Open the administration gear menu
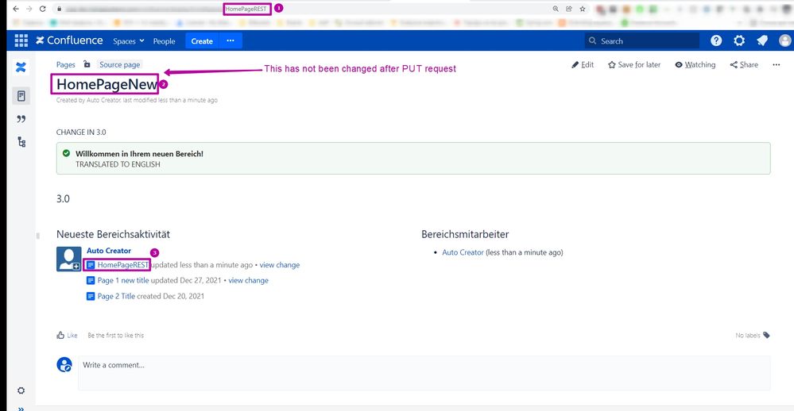794x411 pixels. pyautogui.click(x=739, y=41)
